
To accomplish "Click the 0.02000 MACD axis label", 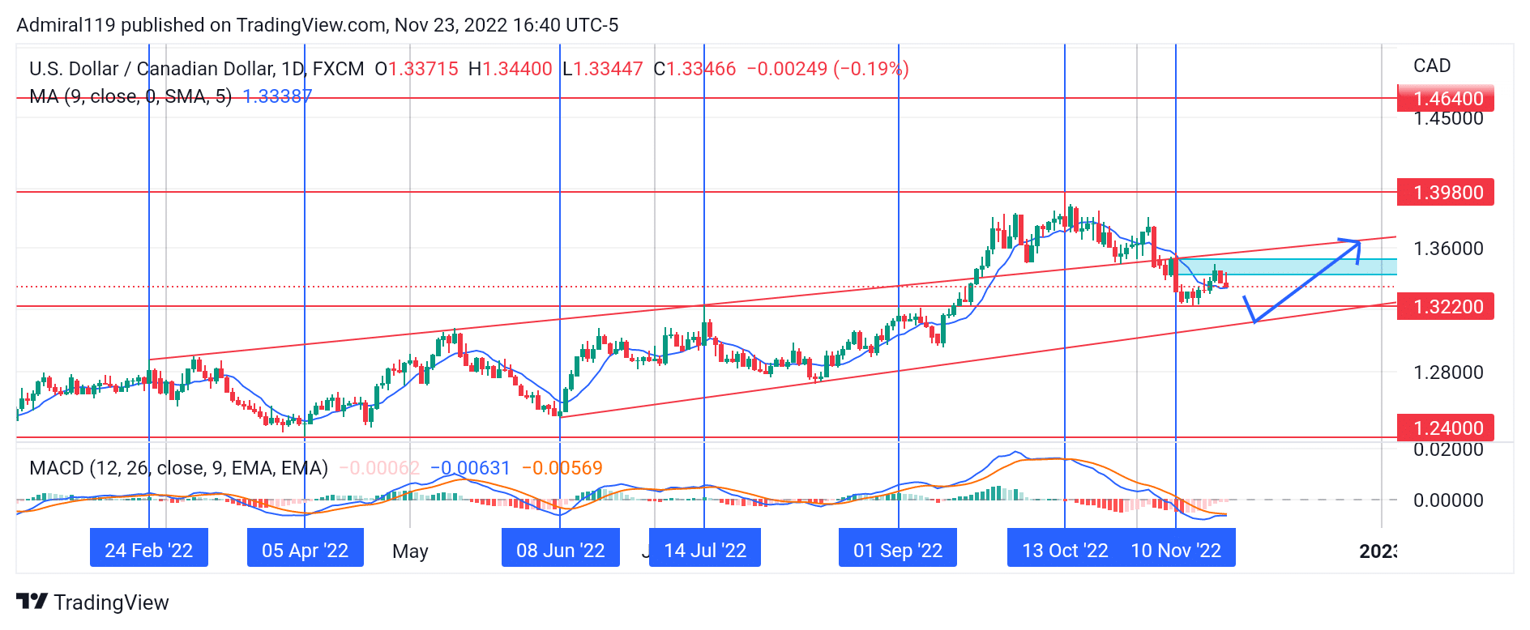I will (x=1448, y=450).
